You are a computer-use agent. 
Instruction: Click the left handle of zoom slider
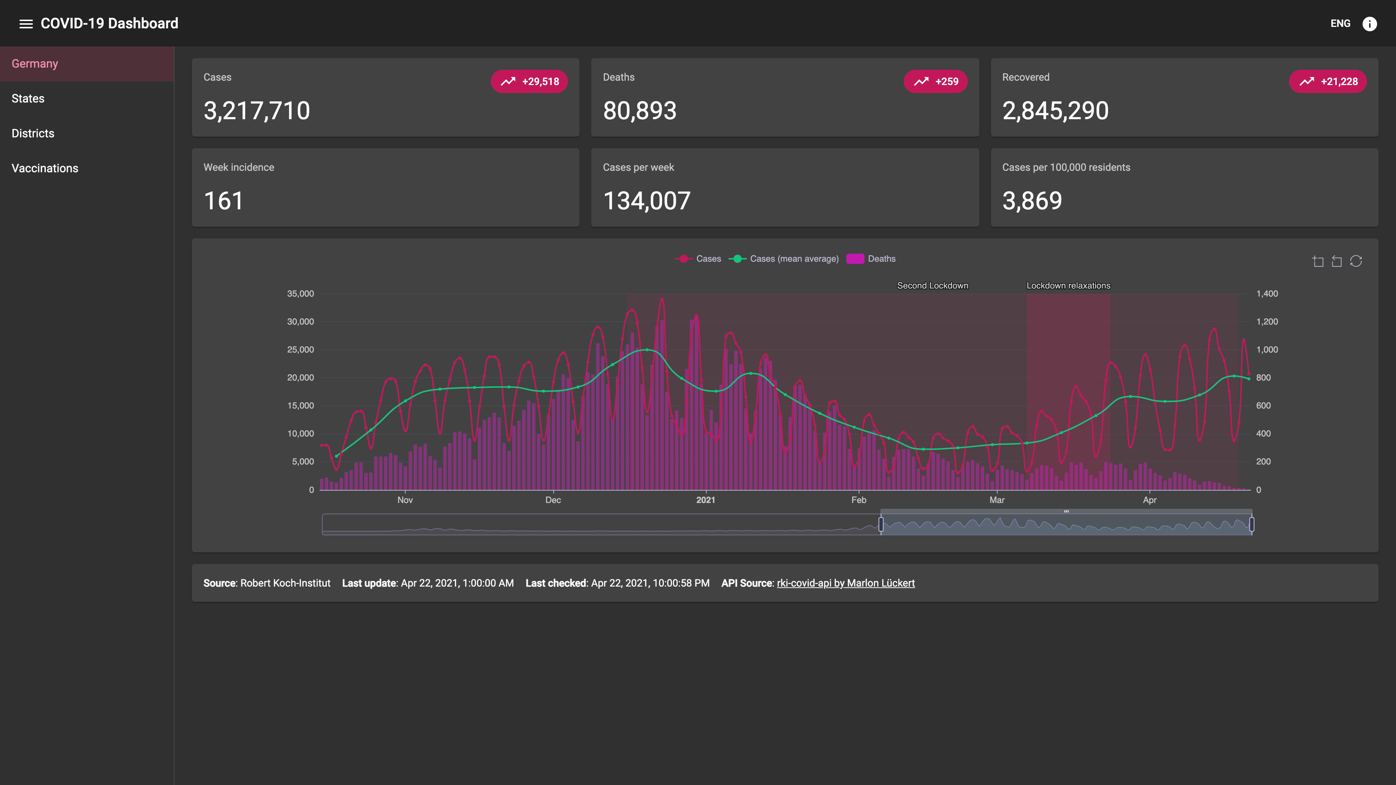tap(880, 524)
